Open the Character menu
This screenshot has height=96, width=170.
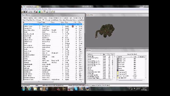(x=38, y=9)
